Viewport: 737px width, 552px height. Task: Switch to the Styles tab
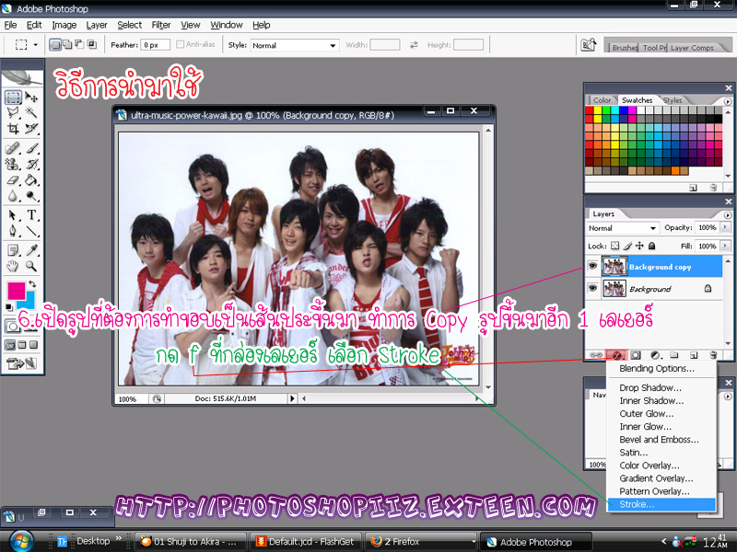click(x=673, y=100)
